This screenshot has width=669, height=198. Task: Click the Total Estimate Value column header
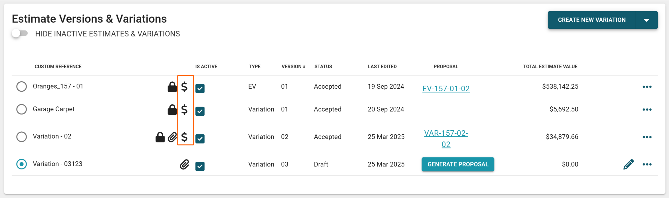550,67
